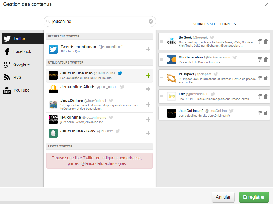
Task: Open the Google + source tab
Action: pyautogui.click(x=21, y=64)
